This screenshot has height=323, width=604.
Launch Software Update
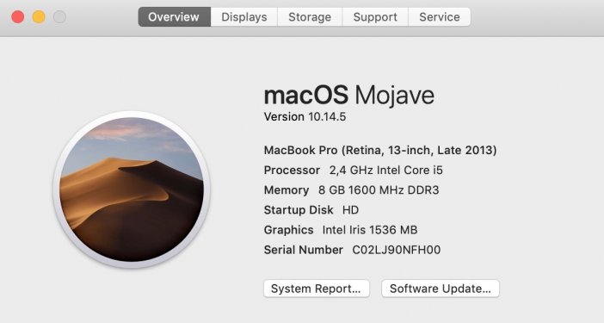coord(441,289)
